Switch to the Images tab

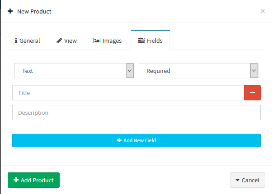click(x=108, y=41)
